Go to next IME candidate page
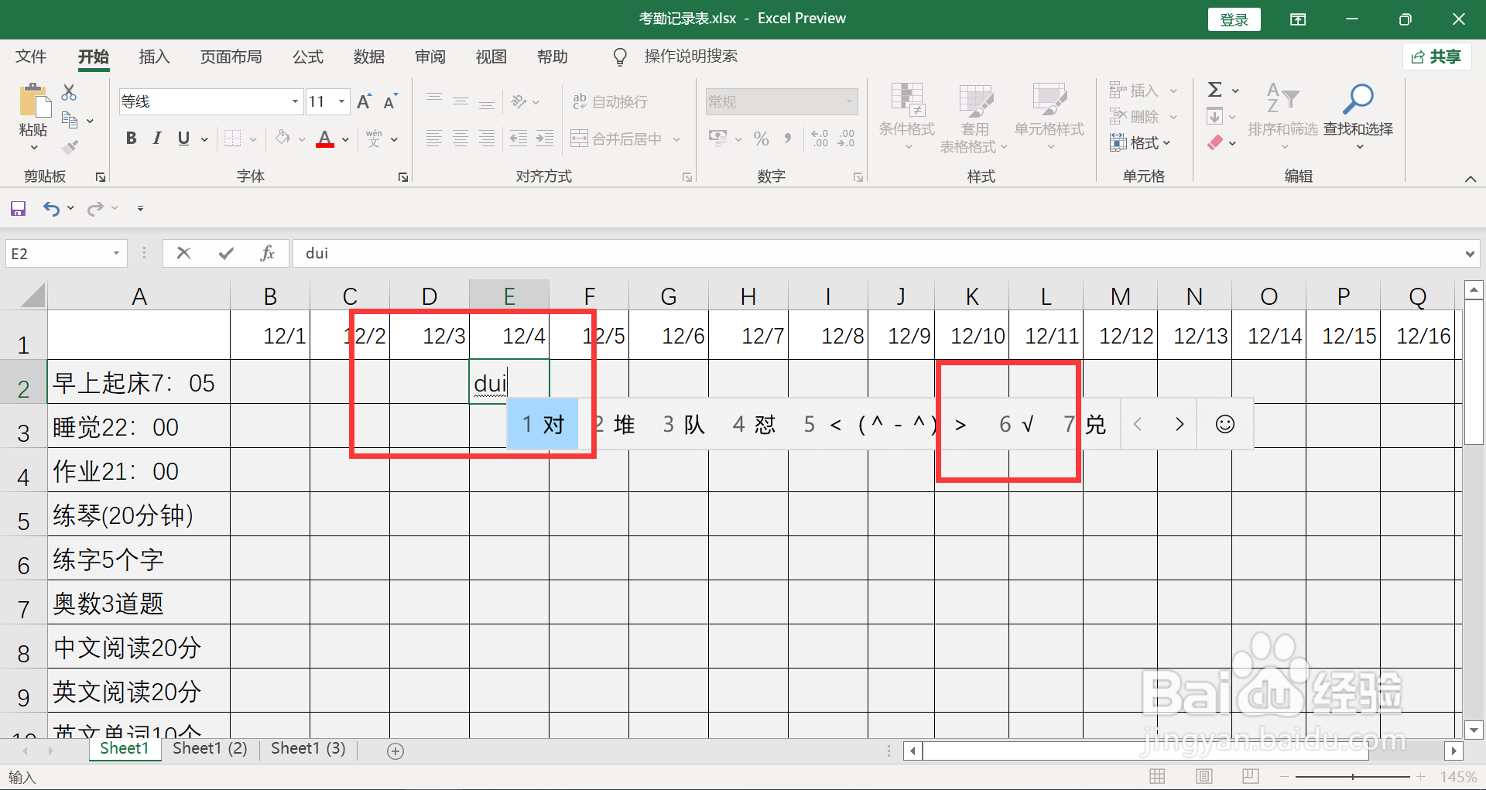Screen dimensions: 1486x790 pyautogui.click(x=1179, y=424)
